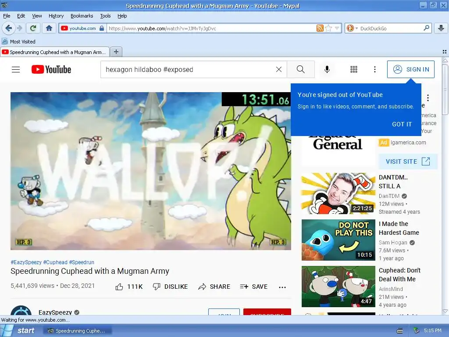This screenshot has width=449, height=337.
Task: Open the YouTube apps grid icon
Action: [x=354, y=69]
